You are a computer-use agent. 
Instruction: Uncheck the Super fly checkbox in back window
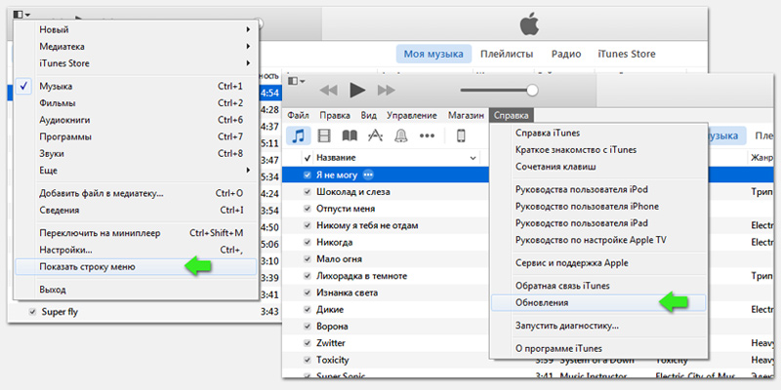[x=32, y=312]
